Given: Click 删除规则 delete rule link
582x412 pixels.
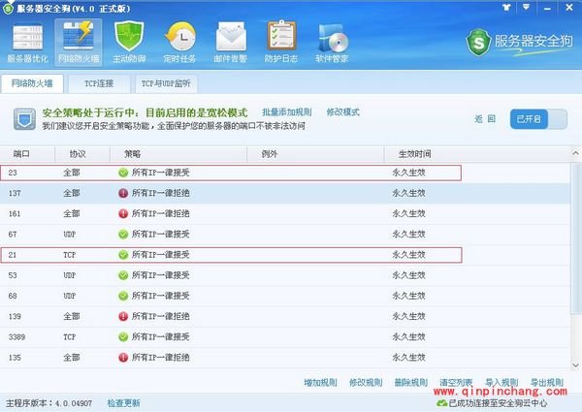Looking at the screenshot, I should (x=411, y=382).
